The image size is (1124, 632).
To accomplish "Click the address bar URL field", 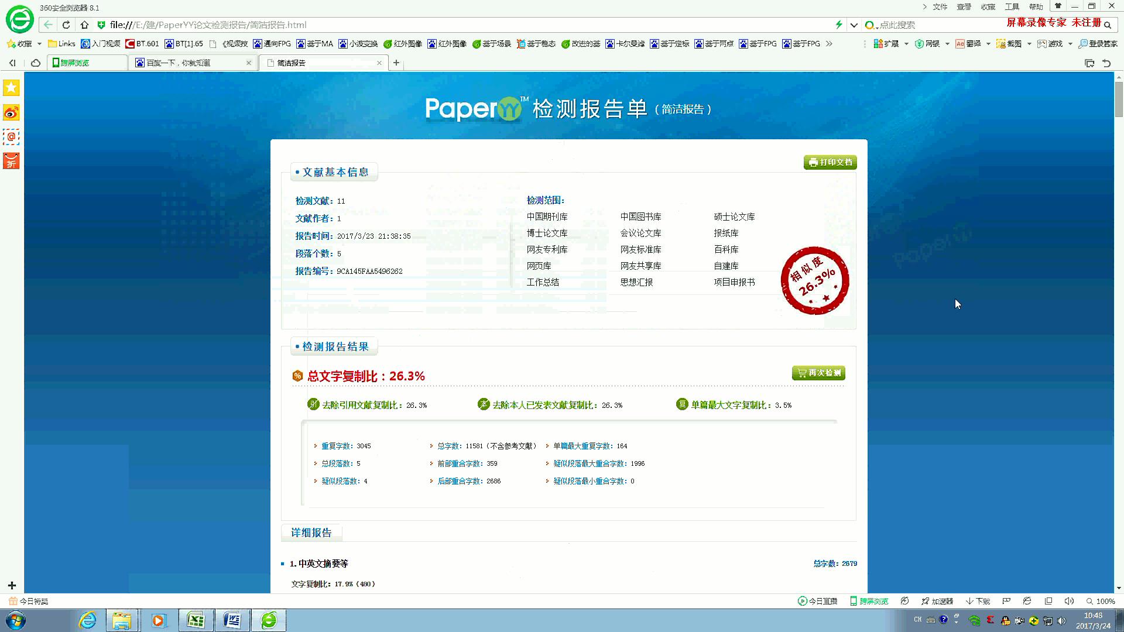I will click(x=468, y=25).
